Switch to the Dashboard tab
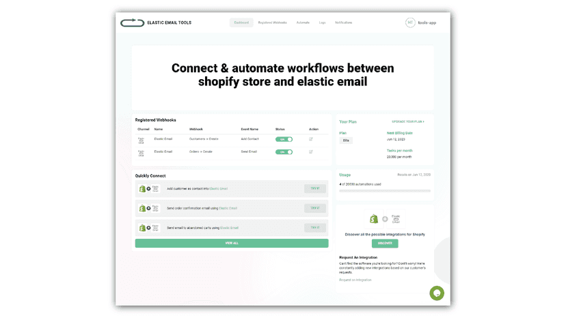 [241, 23]
